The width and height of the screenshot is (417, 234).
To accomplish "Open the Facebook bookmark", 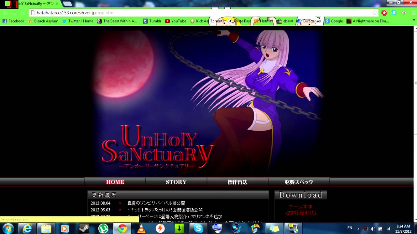I will coord(13,21).
